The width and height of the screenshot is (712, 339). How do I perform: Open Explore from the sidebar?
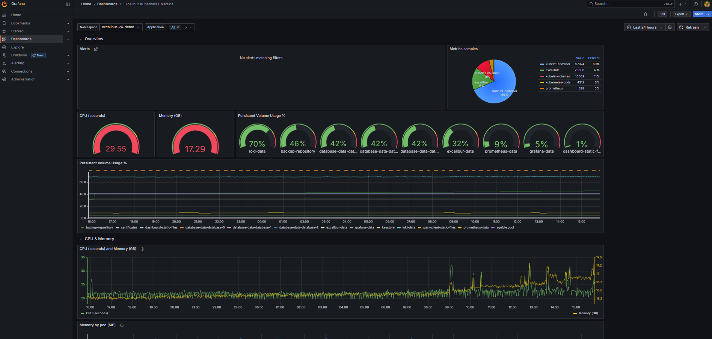click(17, 47)
